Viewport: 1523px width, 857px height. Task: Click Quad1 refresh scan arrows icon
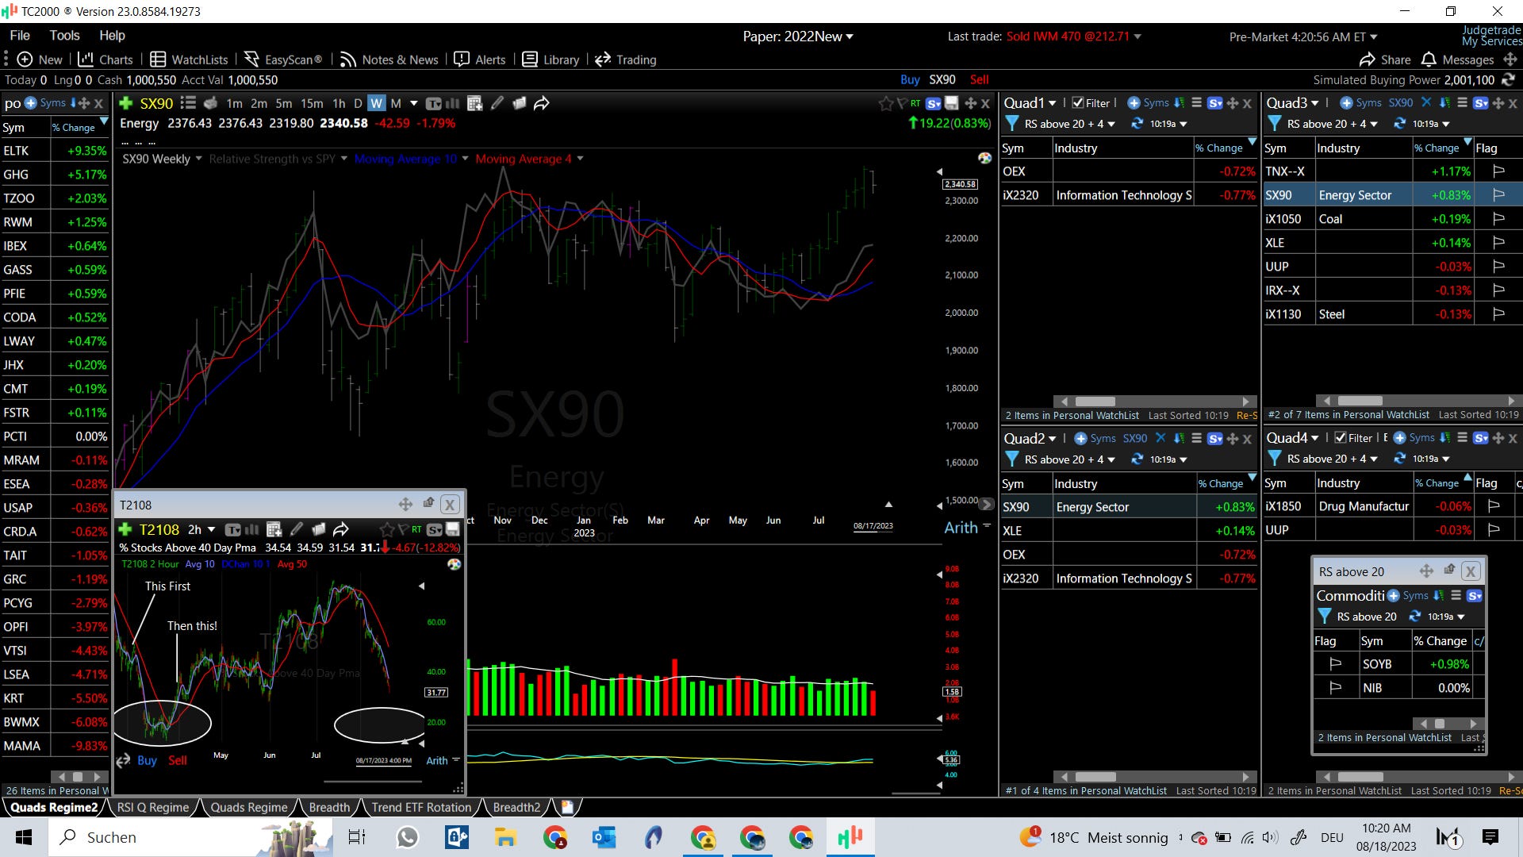tap(1137, 124)
